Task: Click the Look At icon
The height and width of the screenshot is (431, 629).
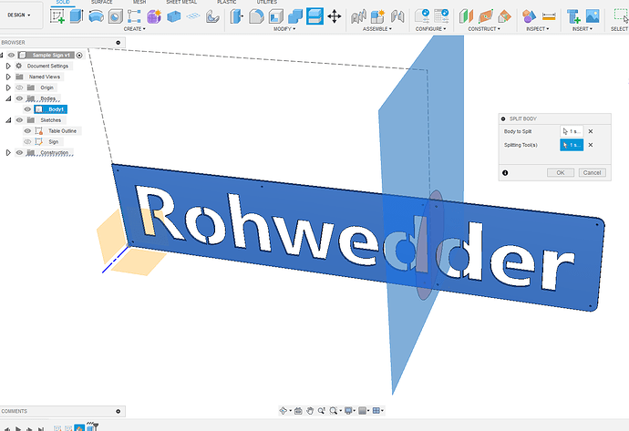Action: (x=298, y=411)
